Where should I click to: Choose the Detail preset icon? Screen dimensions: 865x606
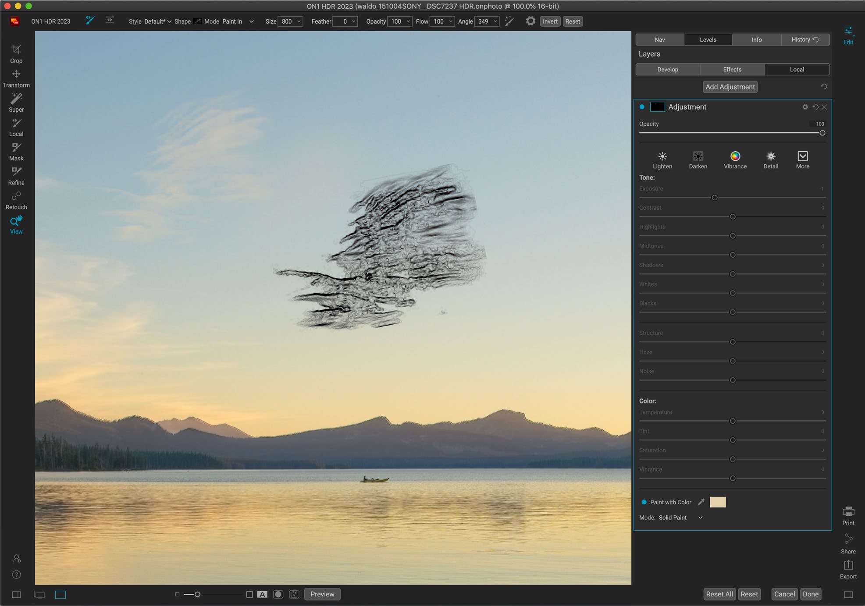coord(770,160)
